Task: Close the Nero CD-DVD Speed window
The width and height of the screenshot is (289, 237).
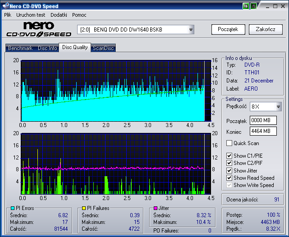Action: coord(283,6)
